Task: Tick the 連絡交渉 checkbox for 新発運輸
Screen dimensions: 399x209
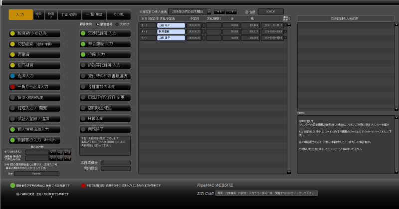Action: [x=285, y=31]
